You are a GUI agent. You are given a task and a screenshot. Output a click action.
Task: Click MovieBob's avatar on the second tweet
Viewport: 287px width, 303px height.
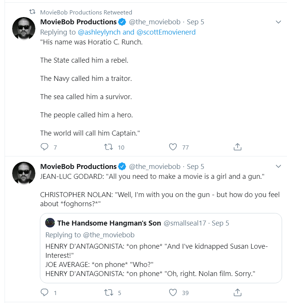click(x=24, y=173)
